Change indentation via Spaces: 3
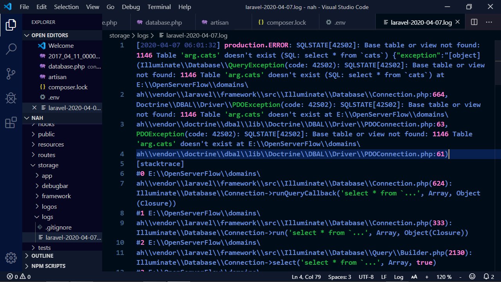Screen dimensions: 501x282 (339, 277)
